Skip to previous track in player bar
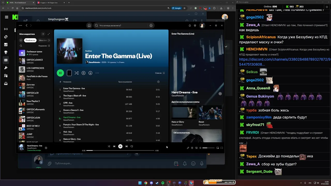Image resolution: width=331 pixels, height=186 pixels. pyautogui.click(x=114, y=146)
